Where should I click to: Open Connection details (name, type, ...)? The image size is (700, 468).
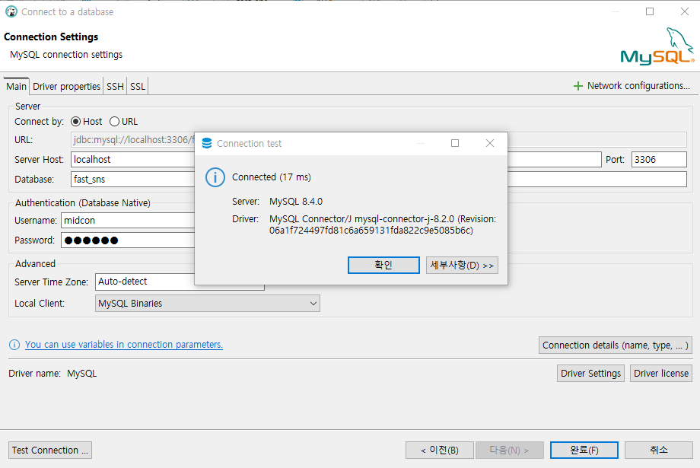[616, 345]
